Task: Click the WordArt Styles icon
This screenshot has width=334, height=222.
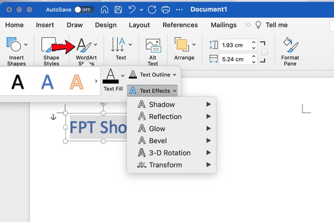Action: [84, 45]
